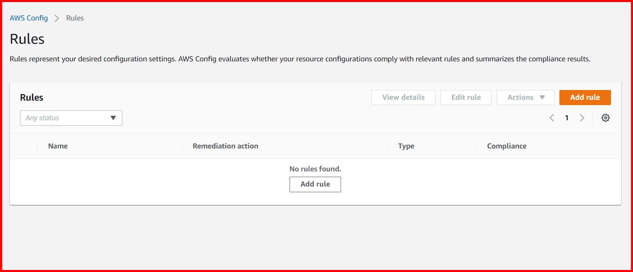The image size is (633, 272).
Task: Click the dropdown arrow on Actions button
Action: pyautogui.click(x=543, y=97)
